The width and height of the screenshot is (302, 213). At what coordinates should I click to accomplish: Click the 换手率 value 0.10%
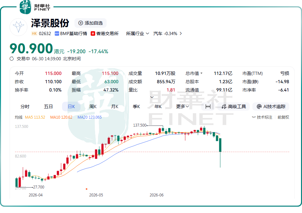(x=55, y=90)
